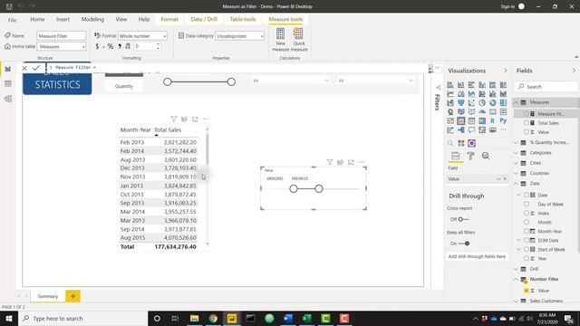Image resolution: width=580 pixels, height=326 pixels.
Task: Open the Format paint roller pane
Action: (470, 156)
